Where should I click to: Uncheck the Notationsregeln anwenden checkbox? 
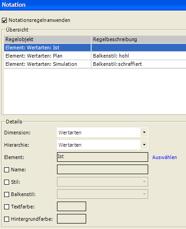coord(5,20)
